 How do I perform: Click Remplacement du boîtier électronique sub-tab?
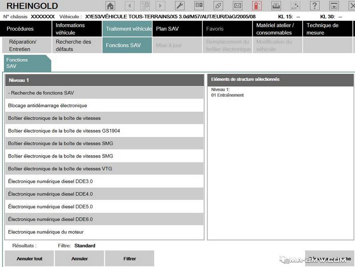point(227,45)
